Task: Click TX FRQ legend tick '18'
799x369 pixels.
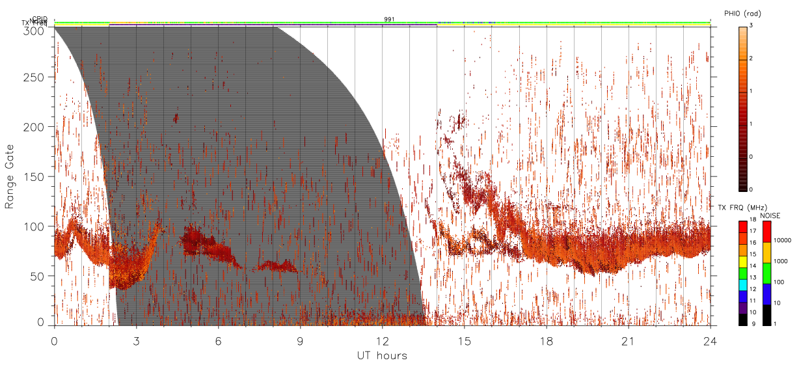Action: 753,219
